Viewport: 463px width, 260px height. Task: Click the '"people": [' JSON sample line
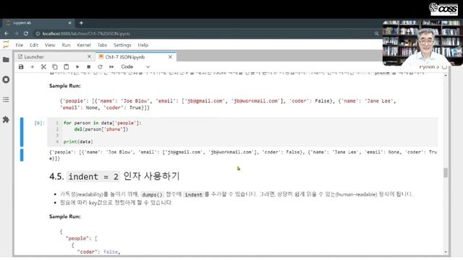click(x=82, y=238)
